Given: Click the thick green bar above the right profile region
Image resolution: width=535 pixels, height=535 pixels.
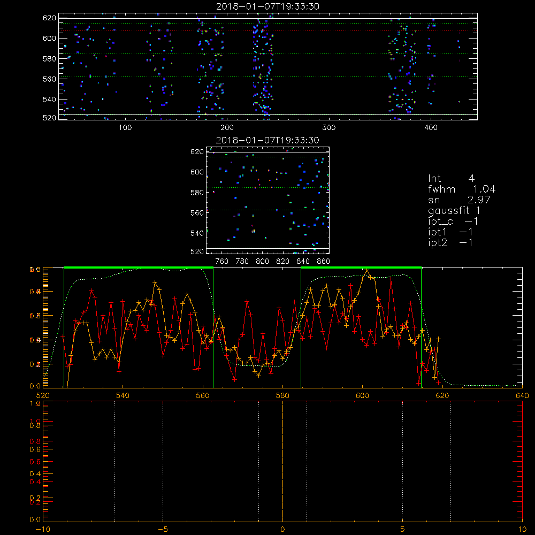Looking at the screenshot, I should (x=361, y=267).
